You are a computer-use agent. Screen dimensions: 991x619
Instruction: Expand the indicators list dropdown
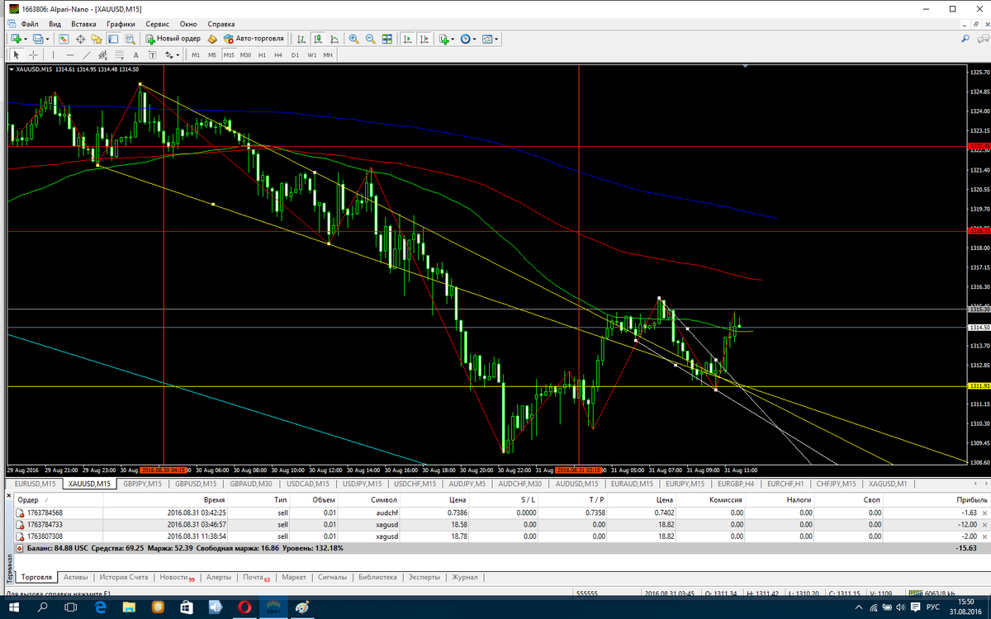453,39
